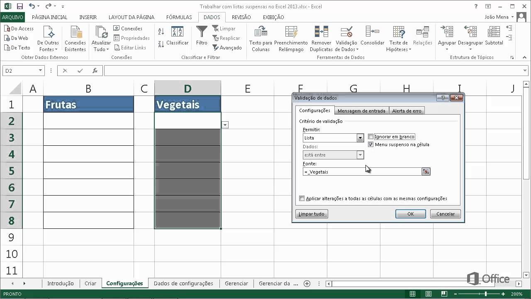The width and height of the screenshot is (531, 299).
Task: Import data with De Texto
Action: pyautogui.click(x=17, y=48)
